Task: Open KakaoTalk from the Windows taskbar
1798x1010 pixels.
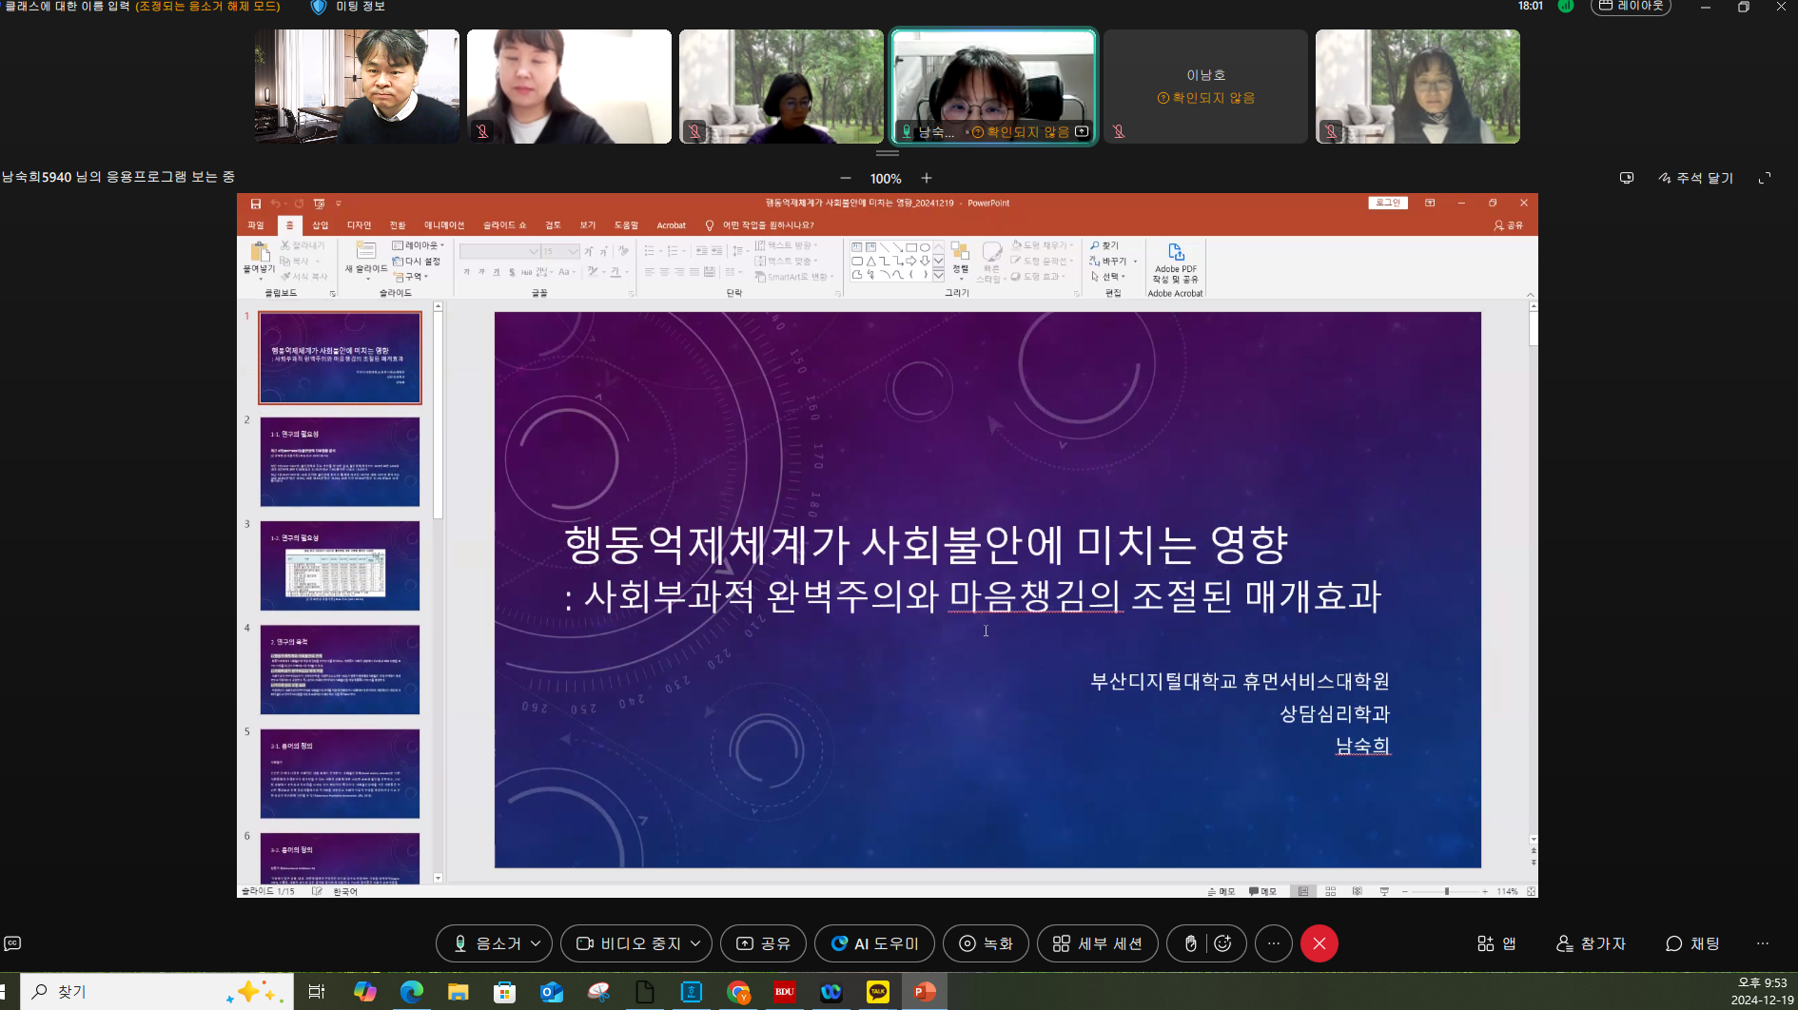Action: pos(878,992)
